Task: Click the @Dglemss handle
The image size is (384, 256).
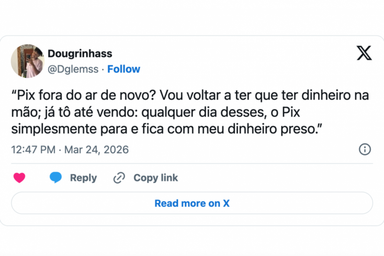Action: point(74,69)
